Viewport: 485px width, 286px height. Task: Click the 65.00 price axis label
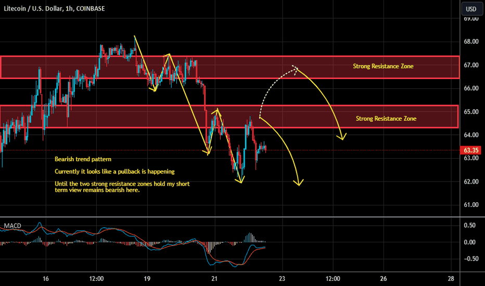pyautogui.click(x=471, y=112)
